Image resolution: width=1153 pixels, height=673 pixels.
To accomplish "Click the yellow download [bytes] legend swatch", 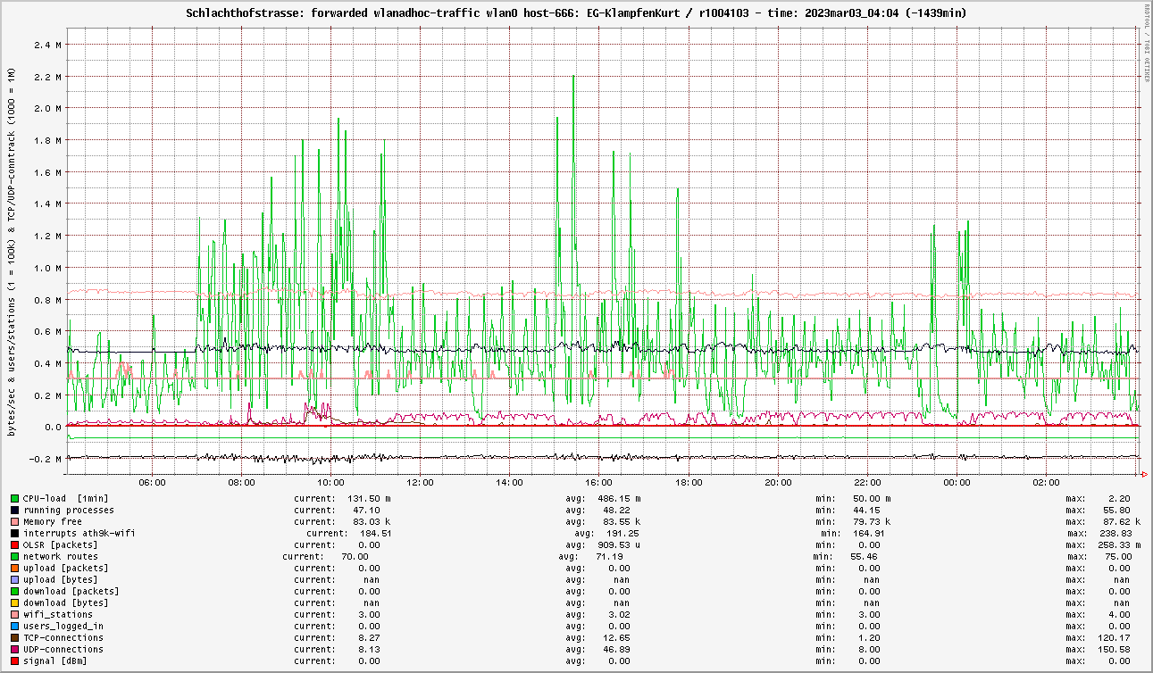I will [x=15, y=603].
